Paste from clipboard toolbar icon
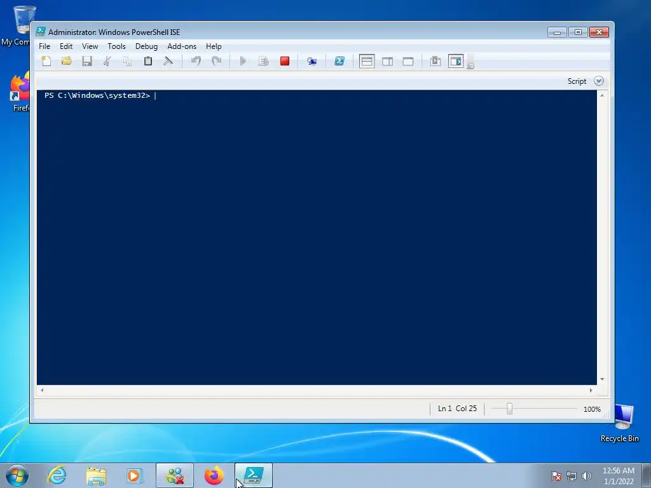This screenshot has width=651, height=488. pyautogui.click(x=147, y=62)
